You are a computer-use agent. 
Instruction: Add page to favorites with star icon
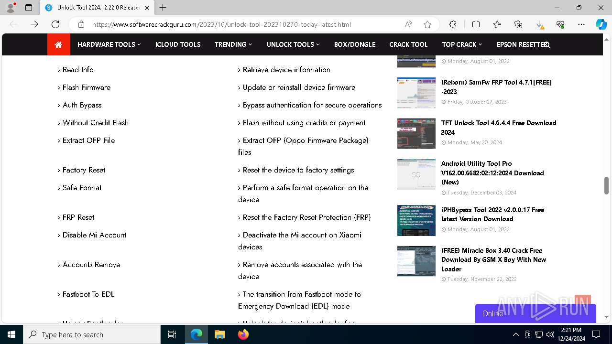pos(427,24)
